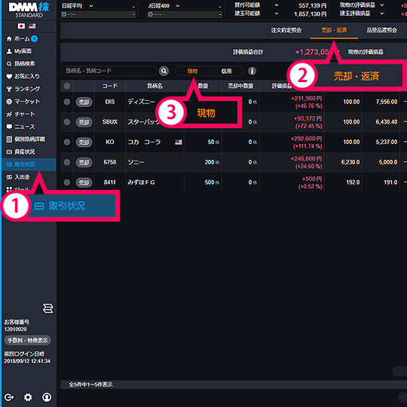
Task: Click the 銘柄名・銘柄コード search field
Action: pos(109,71)
